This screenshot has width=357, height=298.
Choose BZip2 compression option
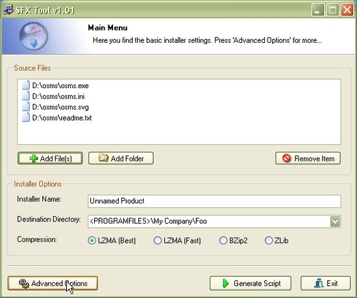pos(223,240)
